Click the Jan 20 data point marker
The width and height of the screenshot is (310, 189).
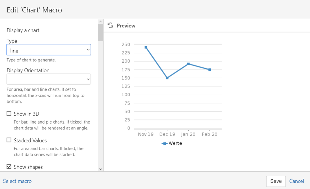pos(188,64)
